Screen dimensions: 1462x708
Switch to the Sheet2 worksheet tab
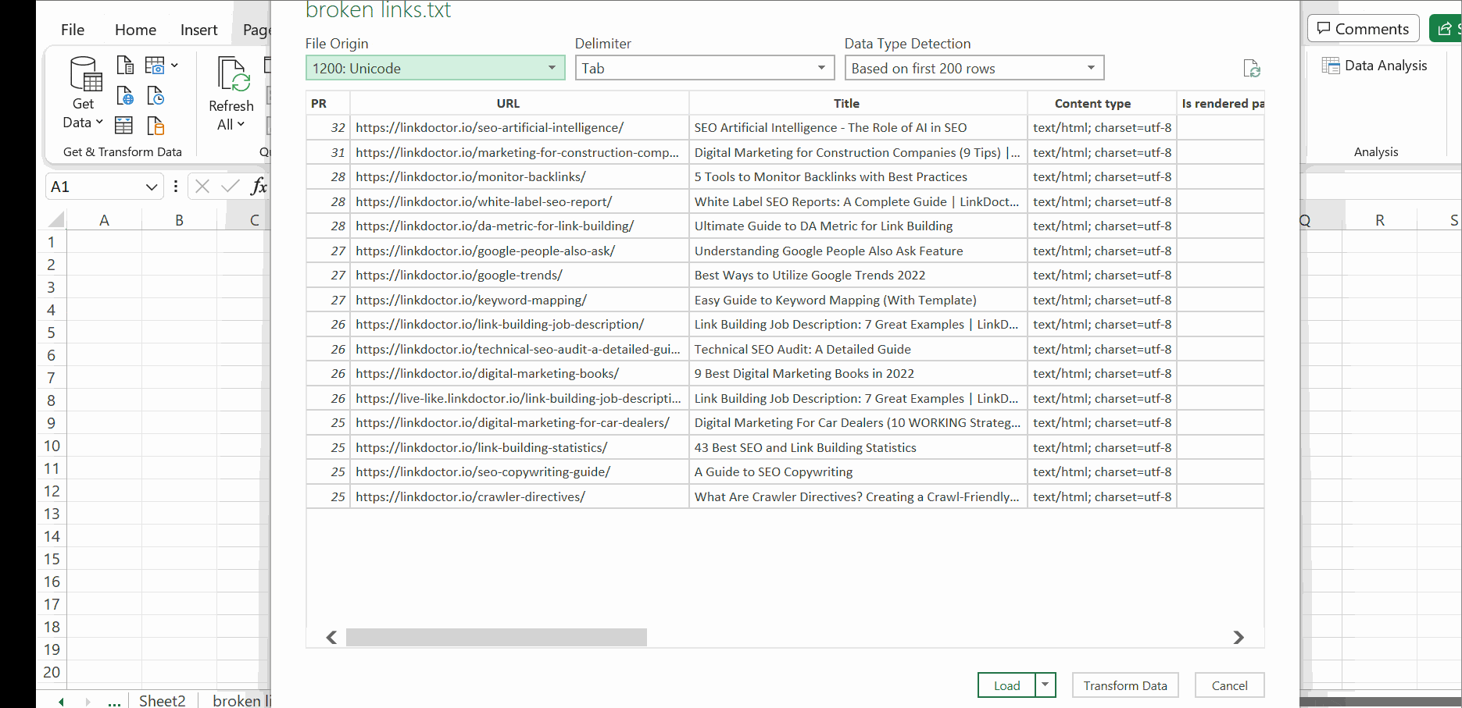(163, 700)
